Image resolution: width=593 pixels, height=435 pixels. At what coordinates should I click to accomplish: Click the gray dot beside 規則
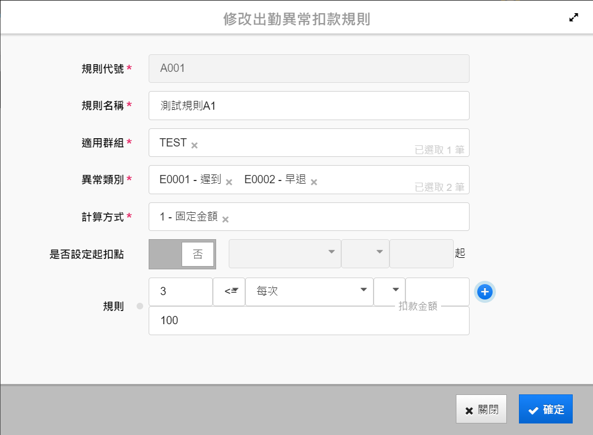pos(139,307)
